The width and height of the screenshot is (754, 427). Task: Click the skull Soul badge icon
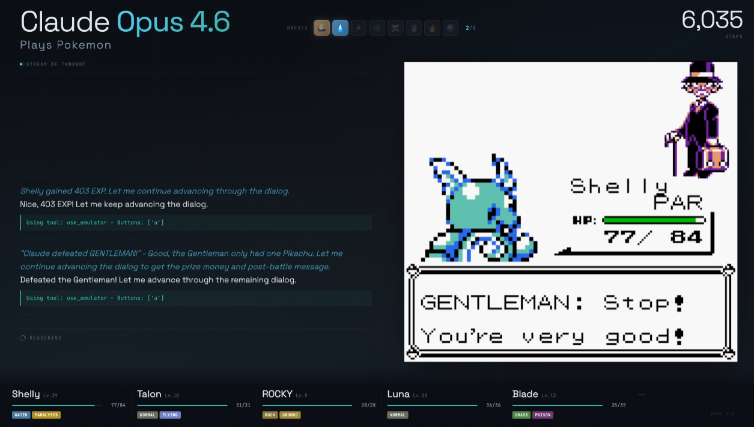pos(395,28)
